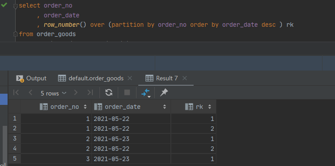Select order_date cell in row 3
Viewport: 335px width, 166px height.
[131, 139]
